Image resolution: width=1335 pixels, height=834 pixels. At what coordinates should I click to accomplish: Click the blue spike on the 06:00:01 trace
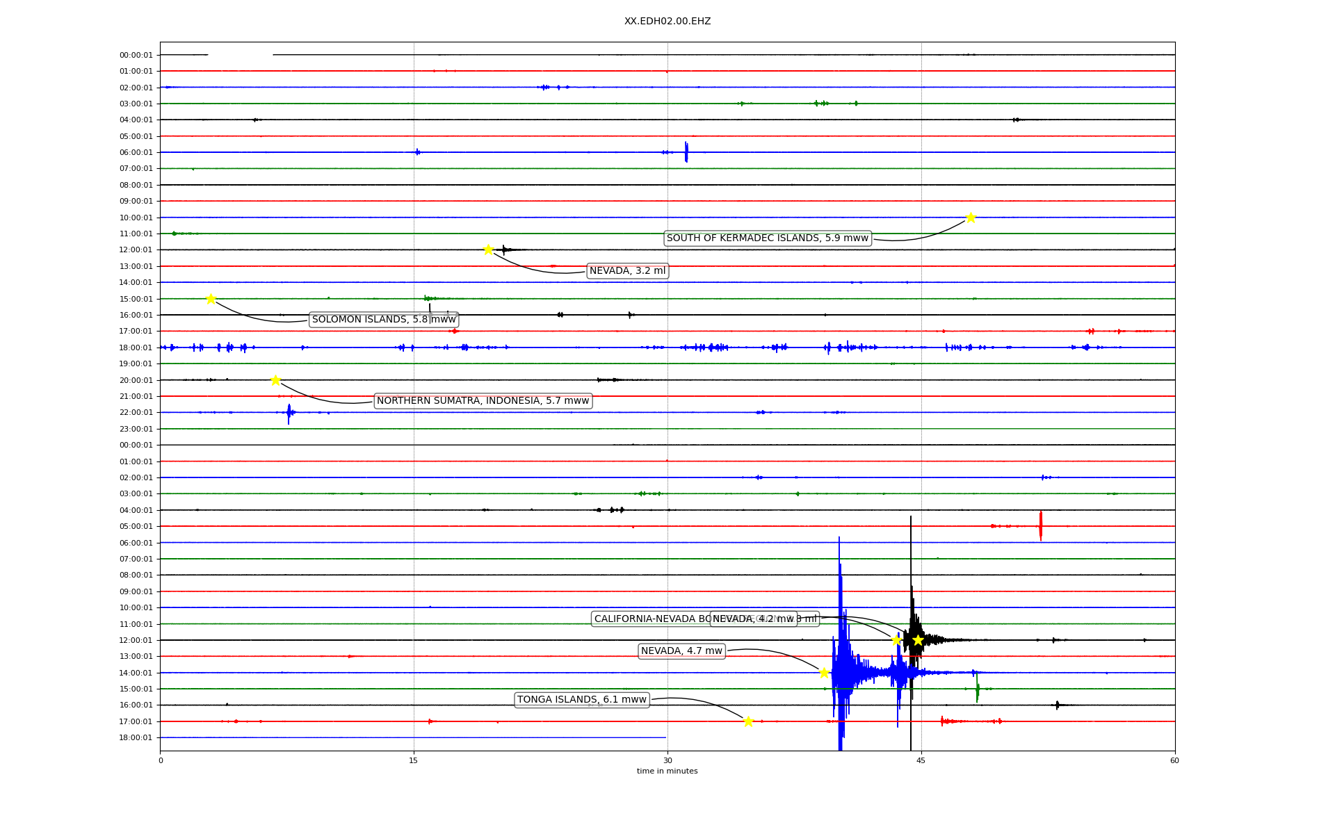point(686,152)
